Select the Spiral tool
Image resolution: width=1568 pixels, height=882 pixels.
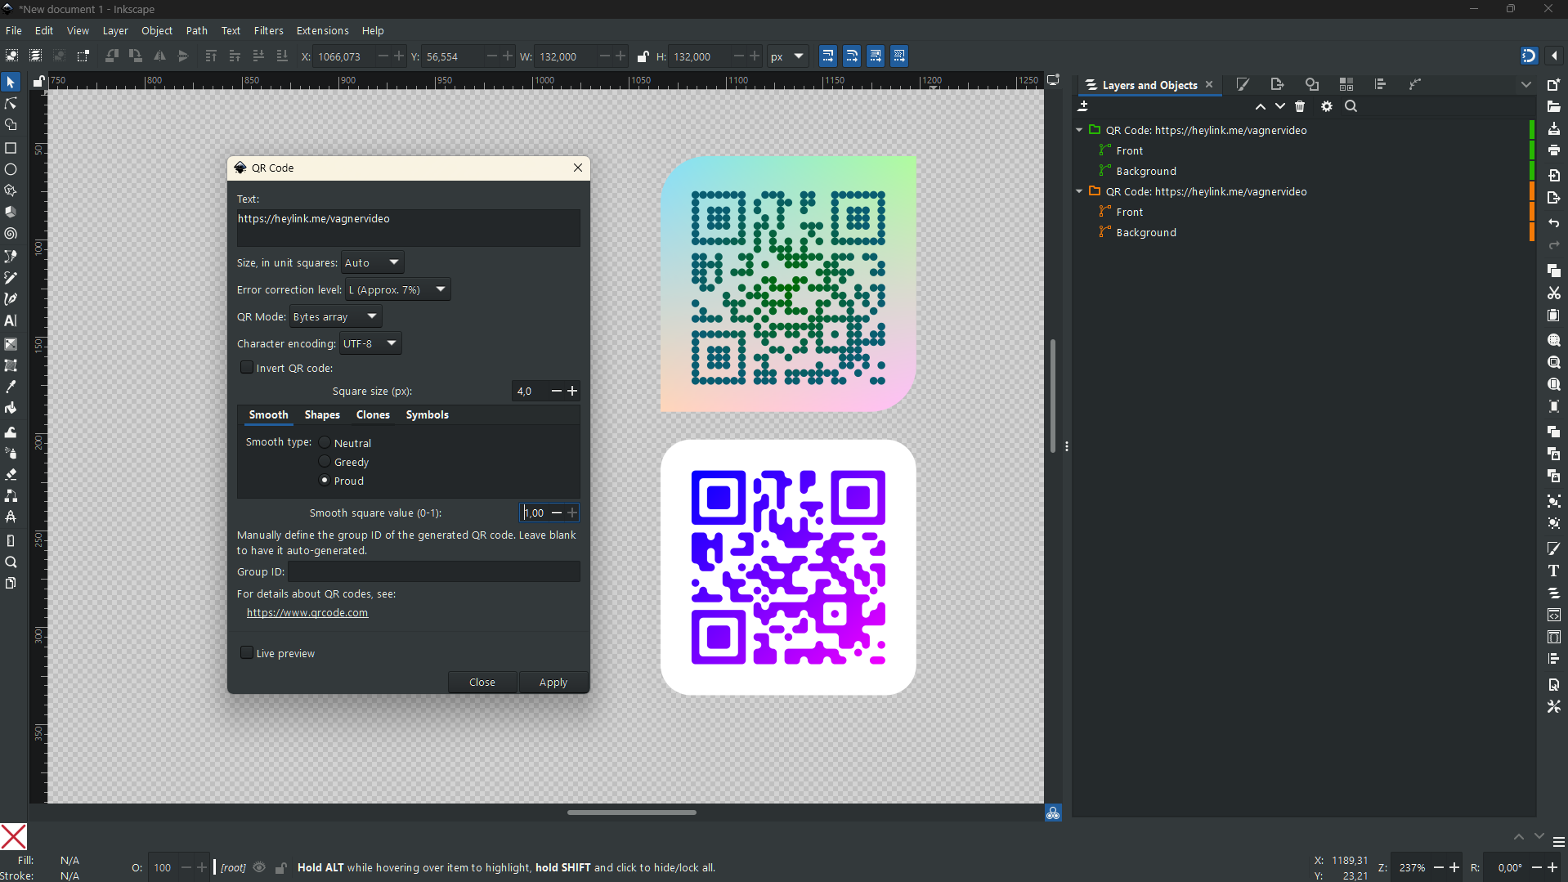click(11, 234)
